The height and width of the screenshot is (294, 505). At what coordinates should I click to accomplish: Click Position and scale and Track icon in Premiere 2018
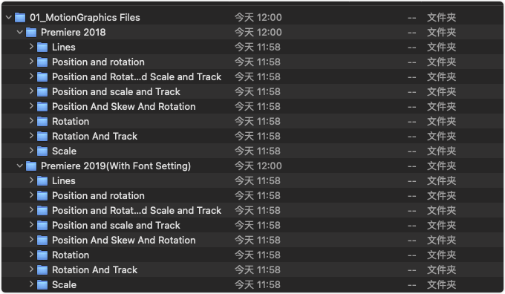[42, 92]
